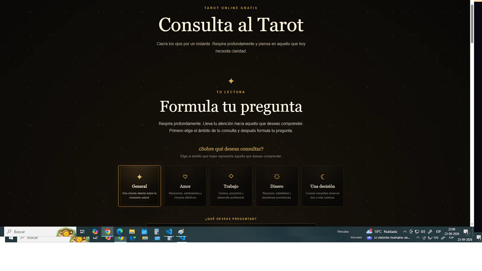Open the Paint palette taskbar icon
This screenshot has height=271, width=482.
point(181,232)
